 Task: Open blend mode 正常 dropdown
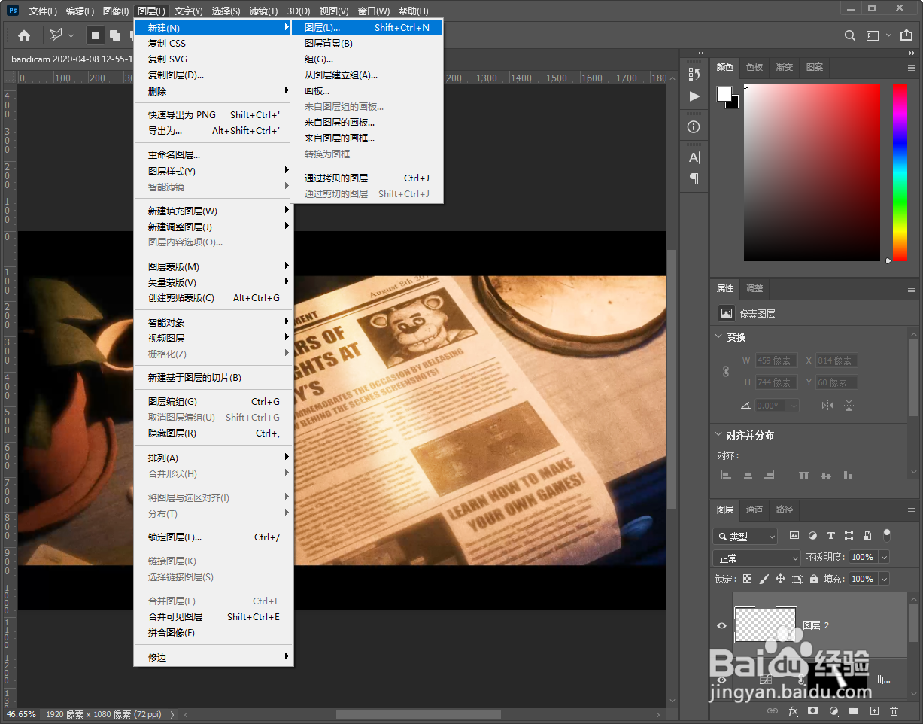pos(757,558)
